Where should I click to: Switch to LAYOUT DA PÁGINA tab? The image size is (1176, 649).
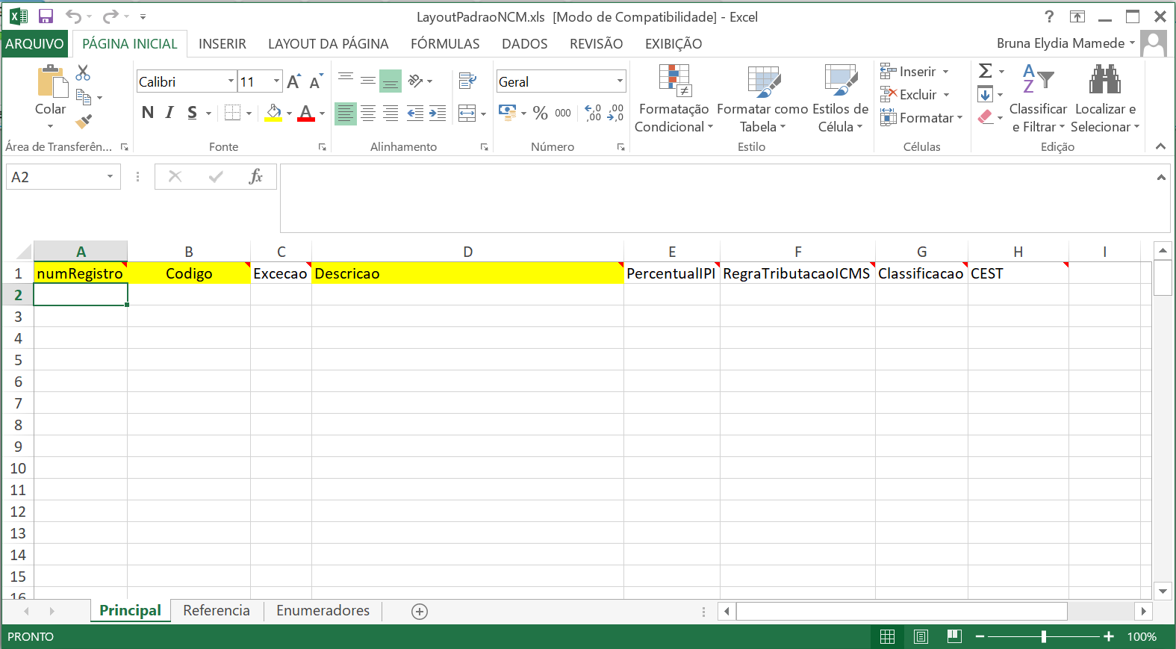click(x=329, y=43)
